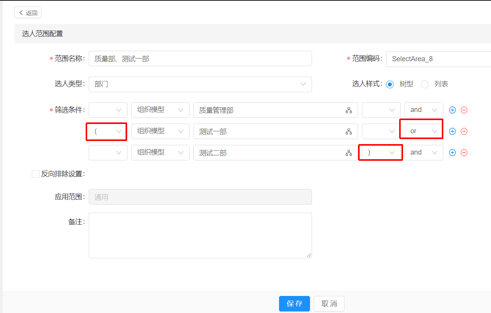Screen dimensions: 491x313
Task: Click the 质量管理部 condition value field
Action: tap(276, 110)
